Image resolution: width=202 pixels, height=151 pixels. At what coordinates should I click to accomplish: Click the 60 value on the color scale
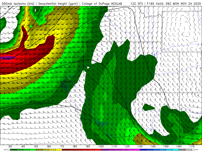49,146
